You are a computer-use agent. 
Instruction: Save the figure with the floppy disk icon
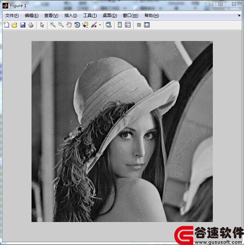(23, 25)
